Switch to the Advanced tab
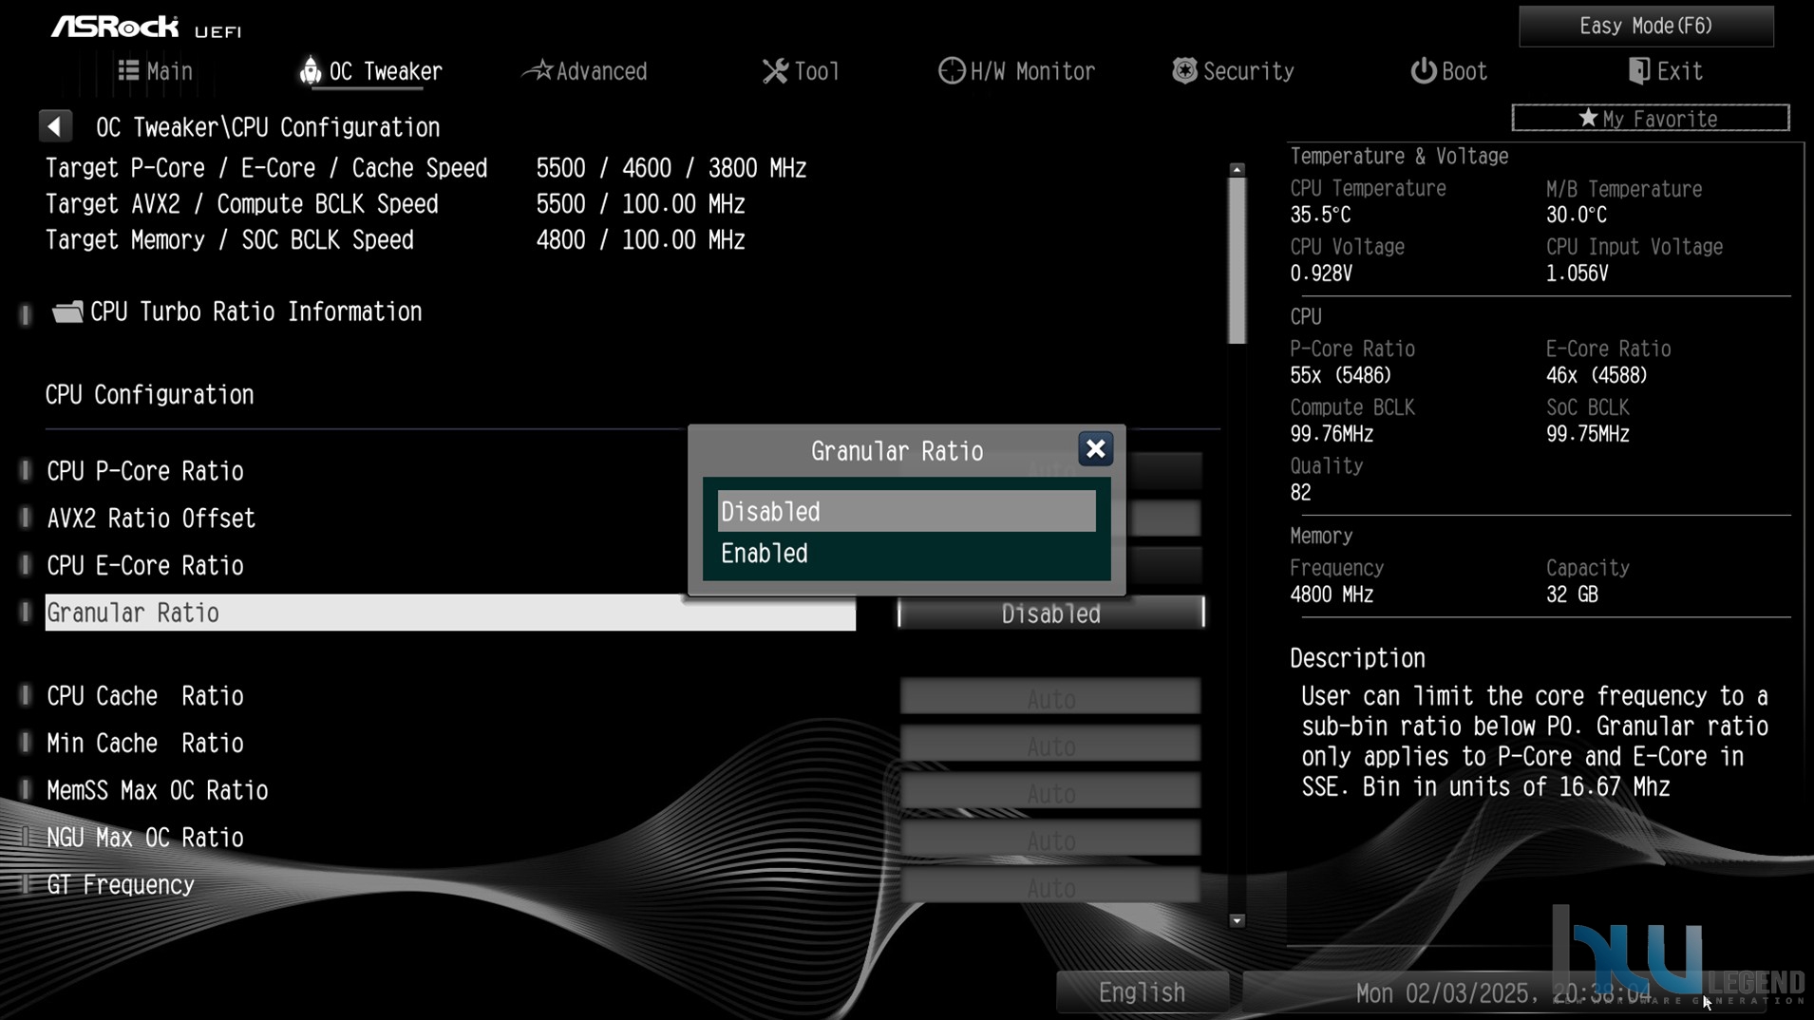The width and height of the screenshot is (1814, 1020). coord(585,71)
